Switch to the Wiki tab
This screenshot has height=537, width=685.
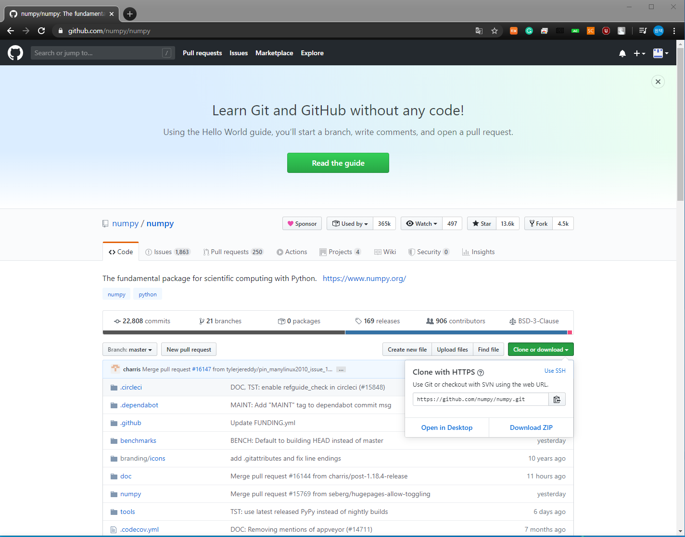[385, 252]
